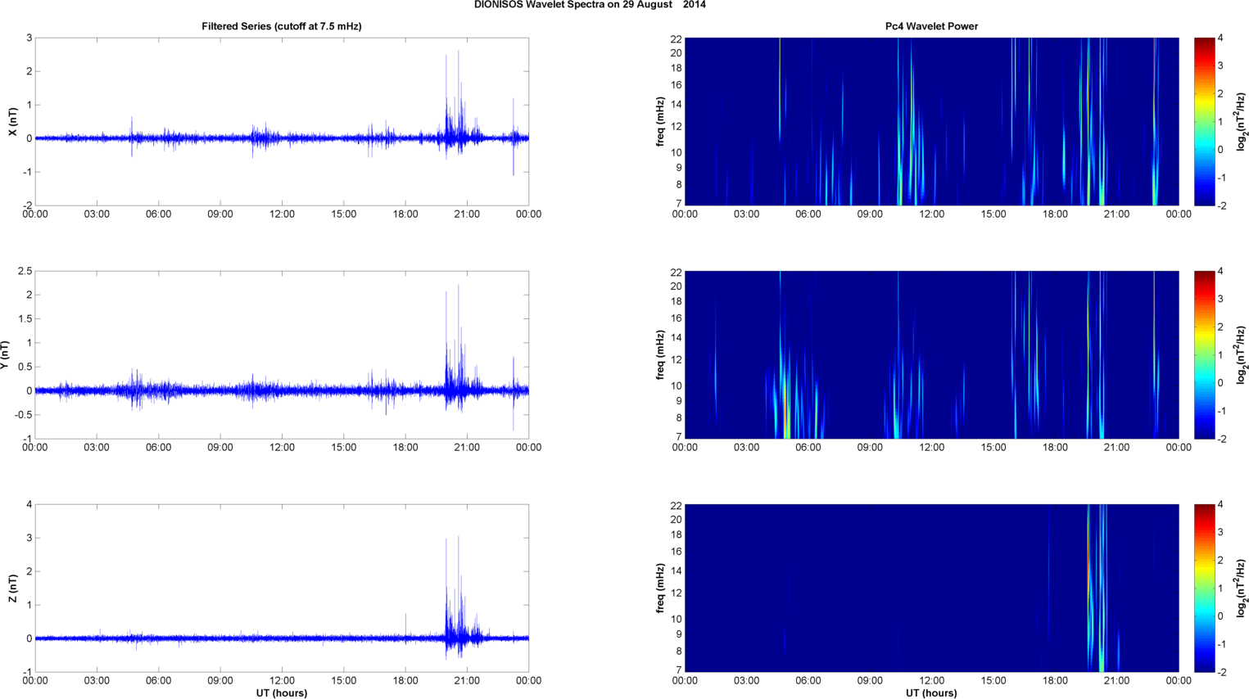This screenshot has width=1249, height=699.
Task: Click the '18:00' tick under the top spectrogram
Action: 1055,214
